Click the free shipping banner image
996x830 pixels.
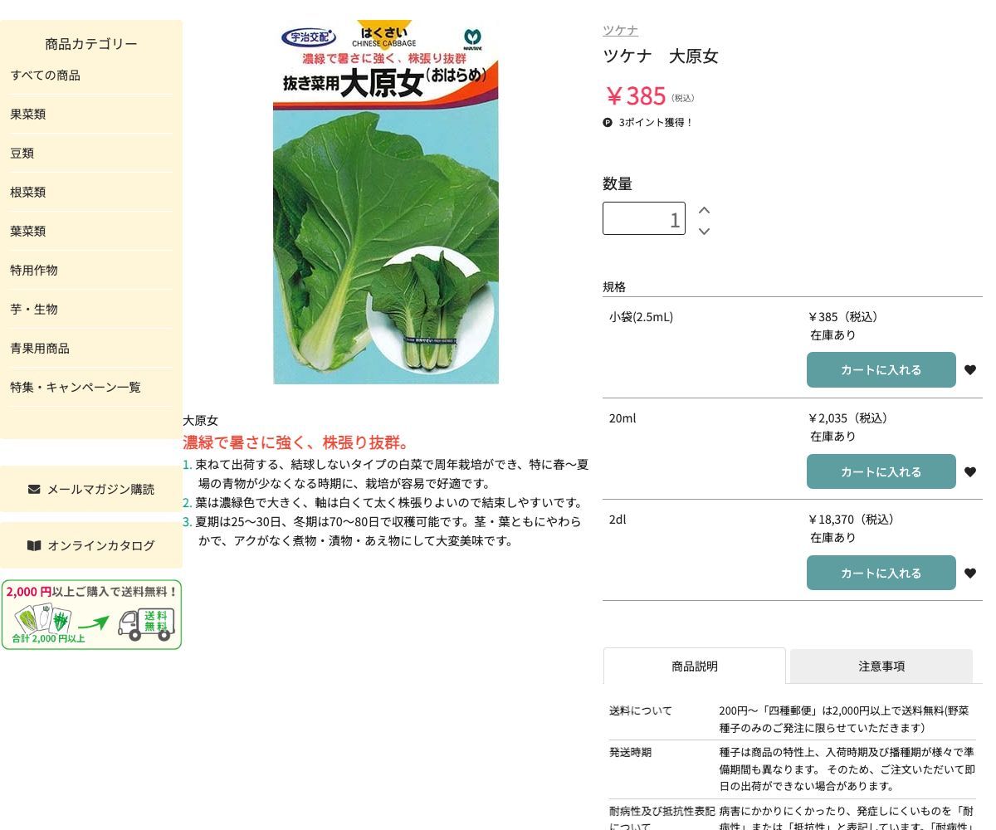tap(91, 615)
